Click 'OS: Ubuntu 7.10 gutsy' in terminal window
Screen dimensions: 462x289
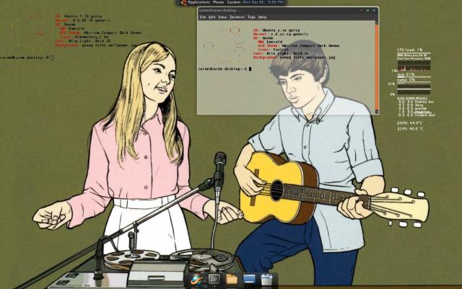coord(276,30)
